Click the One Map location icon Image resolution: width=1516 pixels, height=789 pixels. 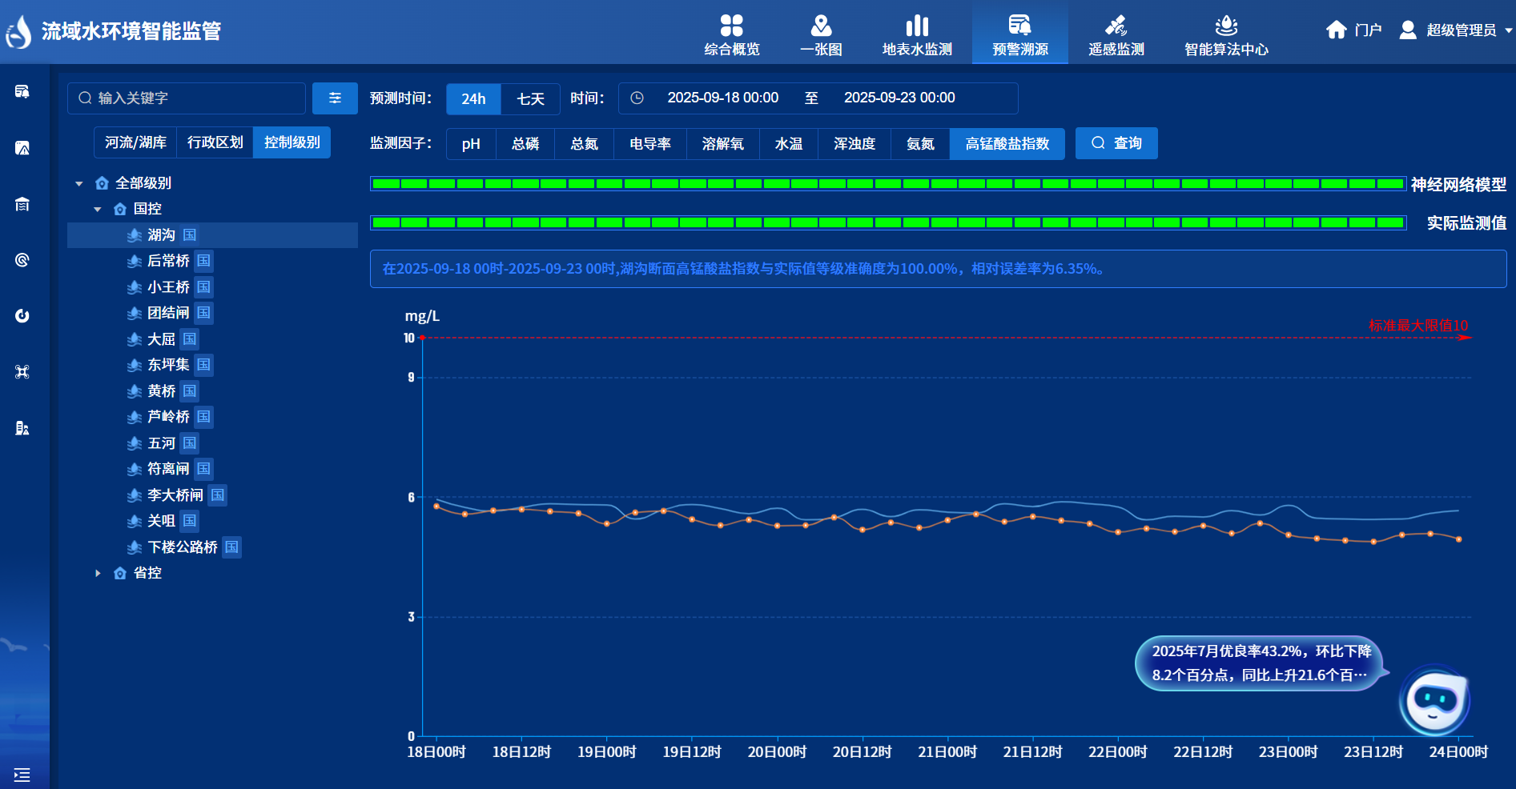pyautogui.click(x=821, y=26)
